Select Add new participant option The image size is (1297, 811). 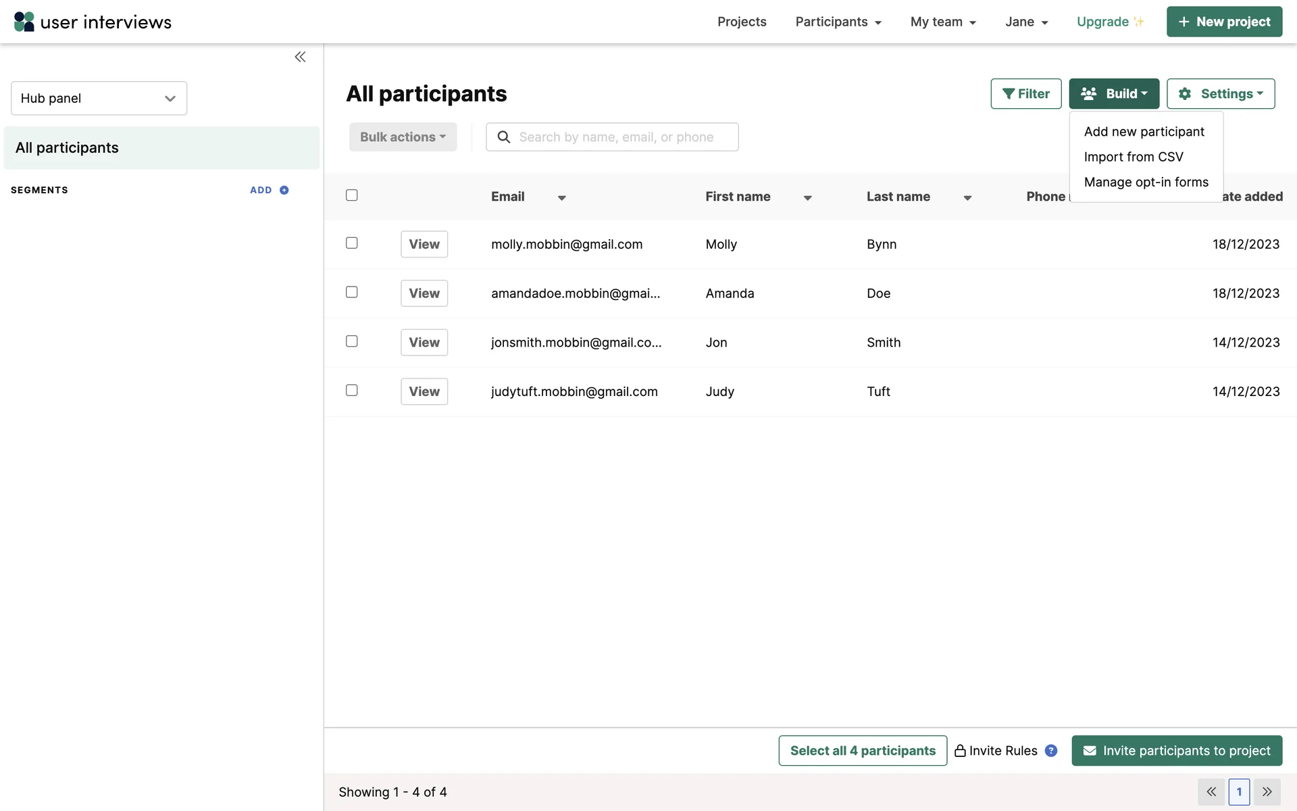[1144, 132]
